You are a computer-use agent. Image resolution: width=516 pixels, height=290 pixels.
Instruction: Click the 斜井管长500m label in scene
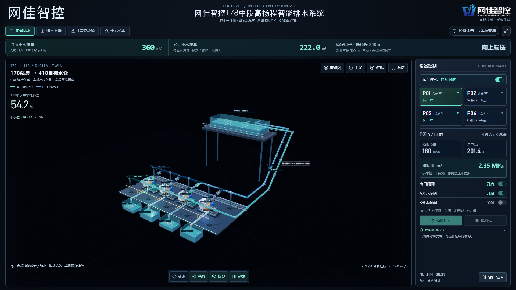click(296, 164)
